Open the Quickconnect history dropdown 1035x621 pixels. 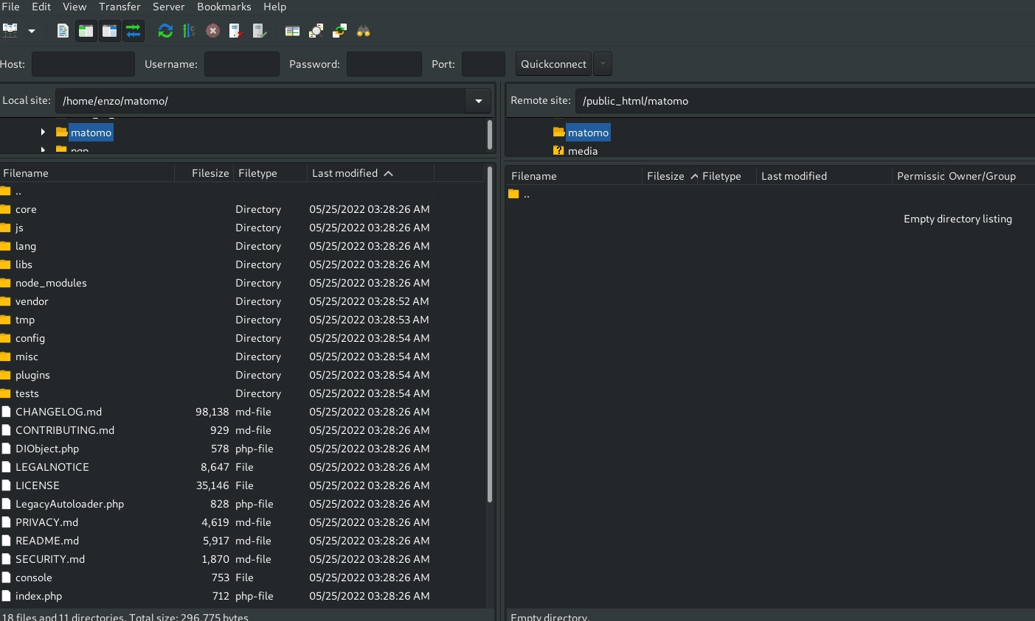(603, 64)
